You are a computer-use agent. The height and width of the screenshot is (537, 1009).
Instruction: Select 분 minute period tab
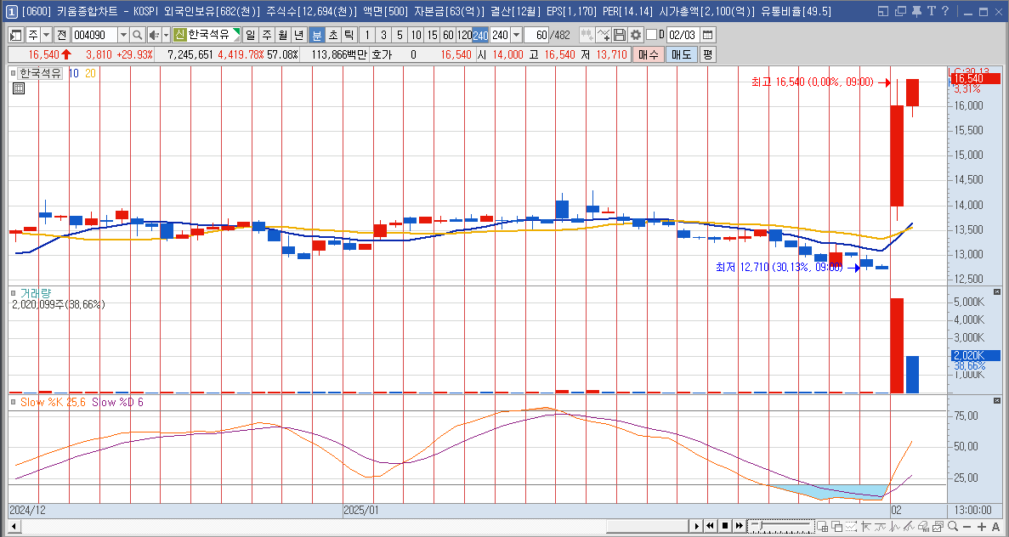[316, 35]
